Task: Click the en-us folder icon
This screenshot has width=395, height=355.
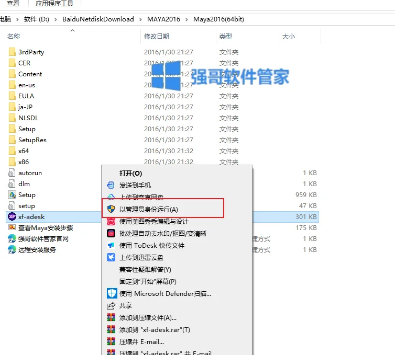Action: pyautogui.click(x=12, y=85)
